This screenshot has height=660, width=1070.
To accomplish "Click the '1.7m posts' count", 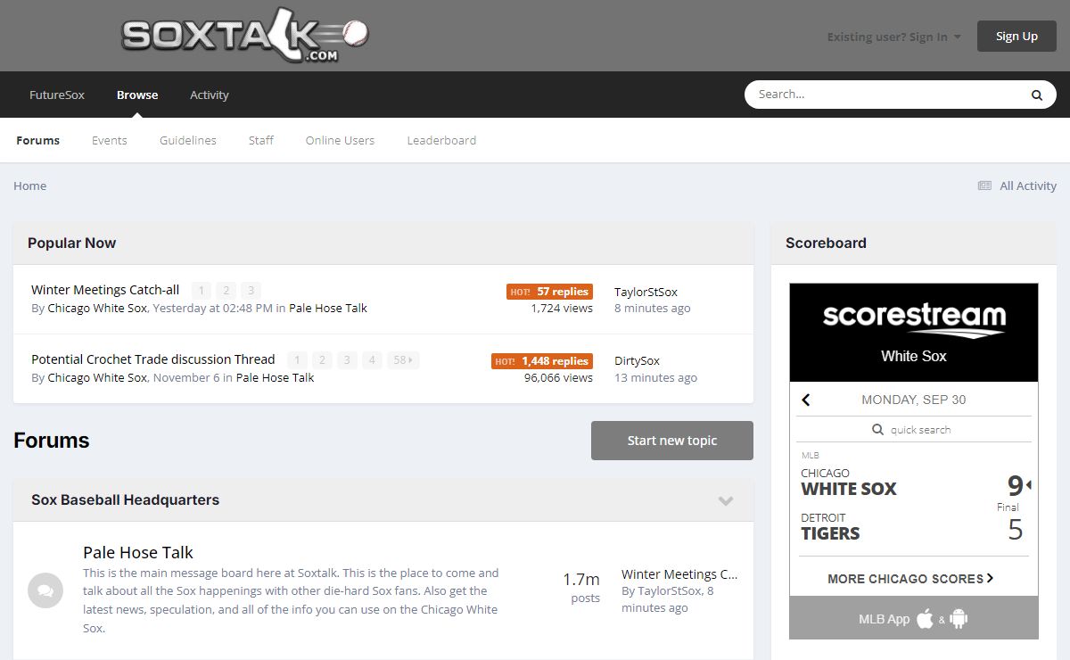I will [x=581, y=588].
